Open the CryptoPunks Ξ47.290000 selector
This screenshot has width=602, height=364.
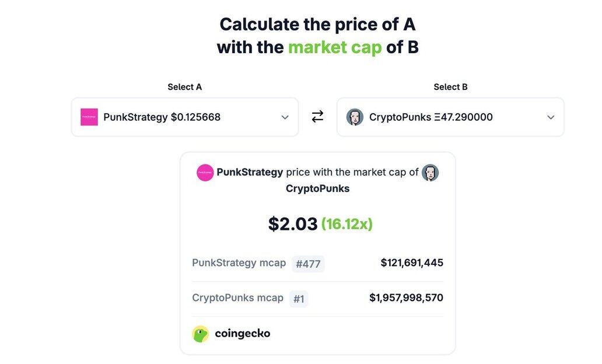[431, 117]
